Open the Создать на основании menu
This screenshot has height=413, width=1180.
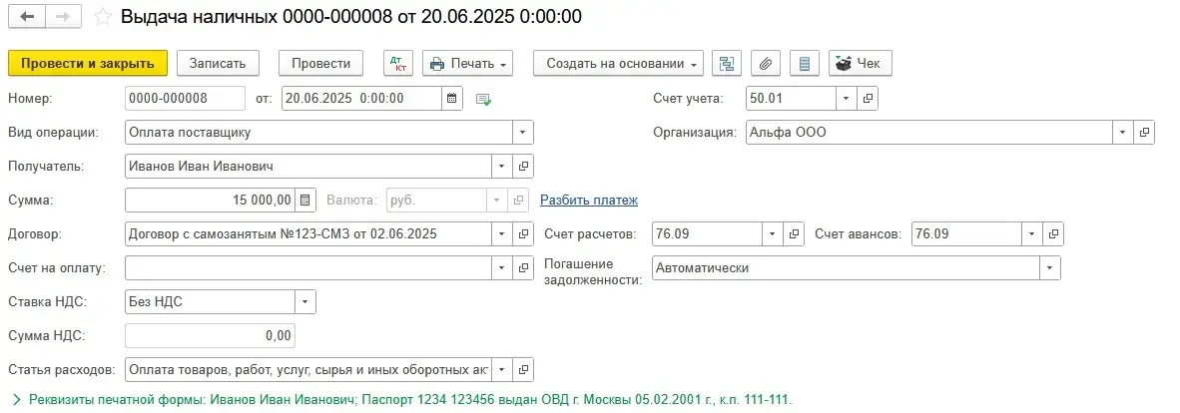(x=618, y=64)
